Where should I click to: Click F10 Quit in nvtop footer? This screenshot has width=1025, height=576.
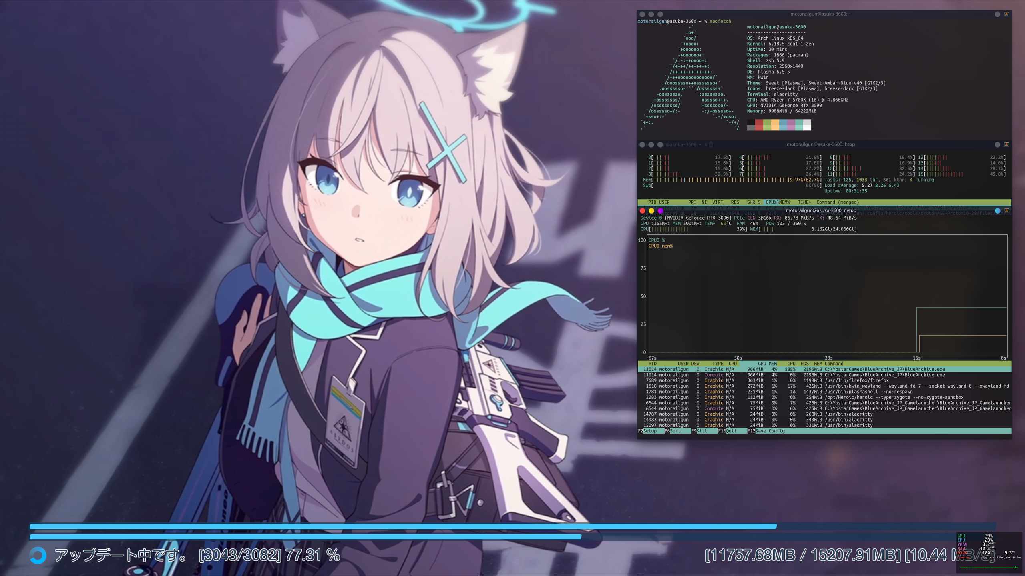pos(731,431)
